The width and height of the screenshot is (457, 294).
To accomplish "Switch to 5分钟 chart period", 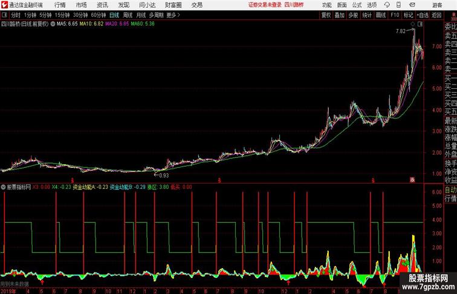I will coord(45,15).
